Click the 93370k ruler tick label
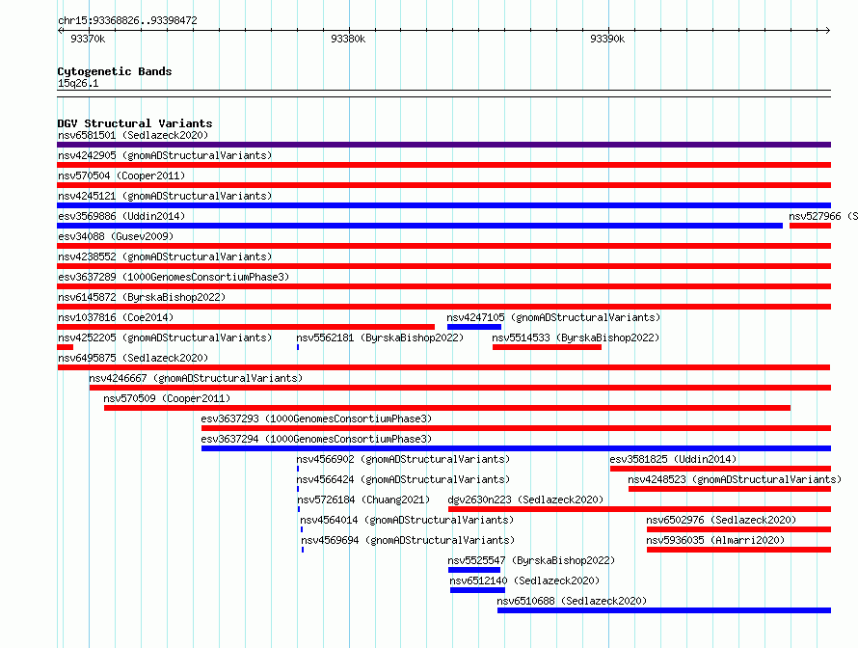This screenshot has width=858, height=648. tap(88, 39)
